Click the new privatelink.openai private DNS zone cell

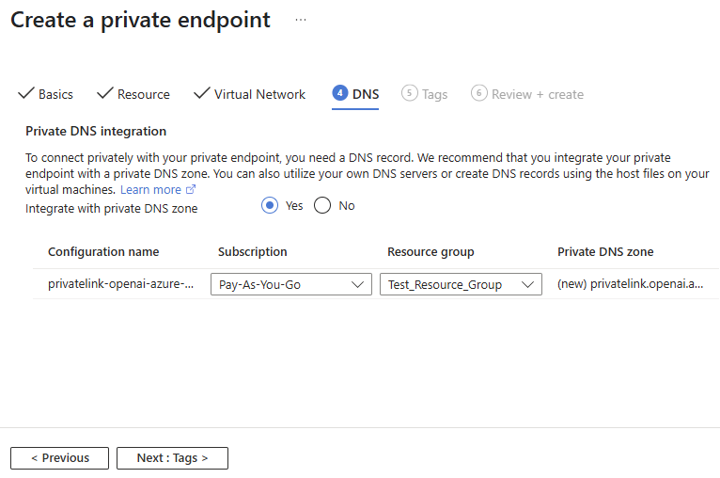630,284
